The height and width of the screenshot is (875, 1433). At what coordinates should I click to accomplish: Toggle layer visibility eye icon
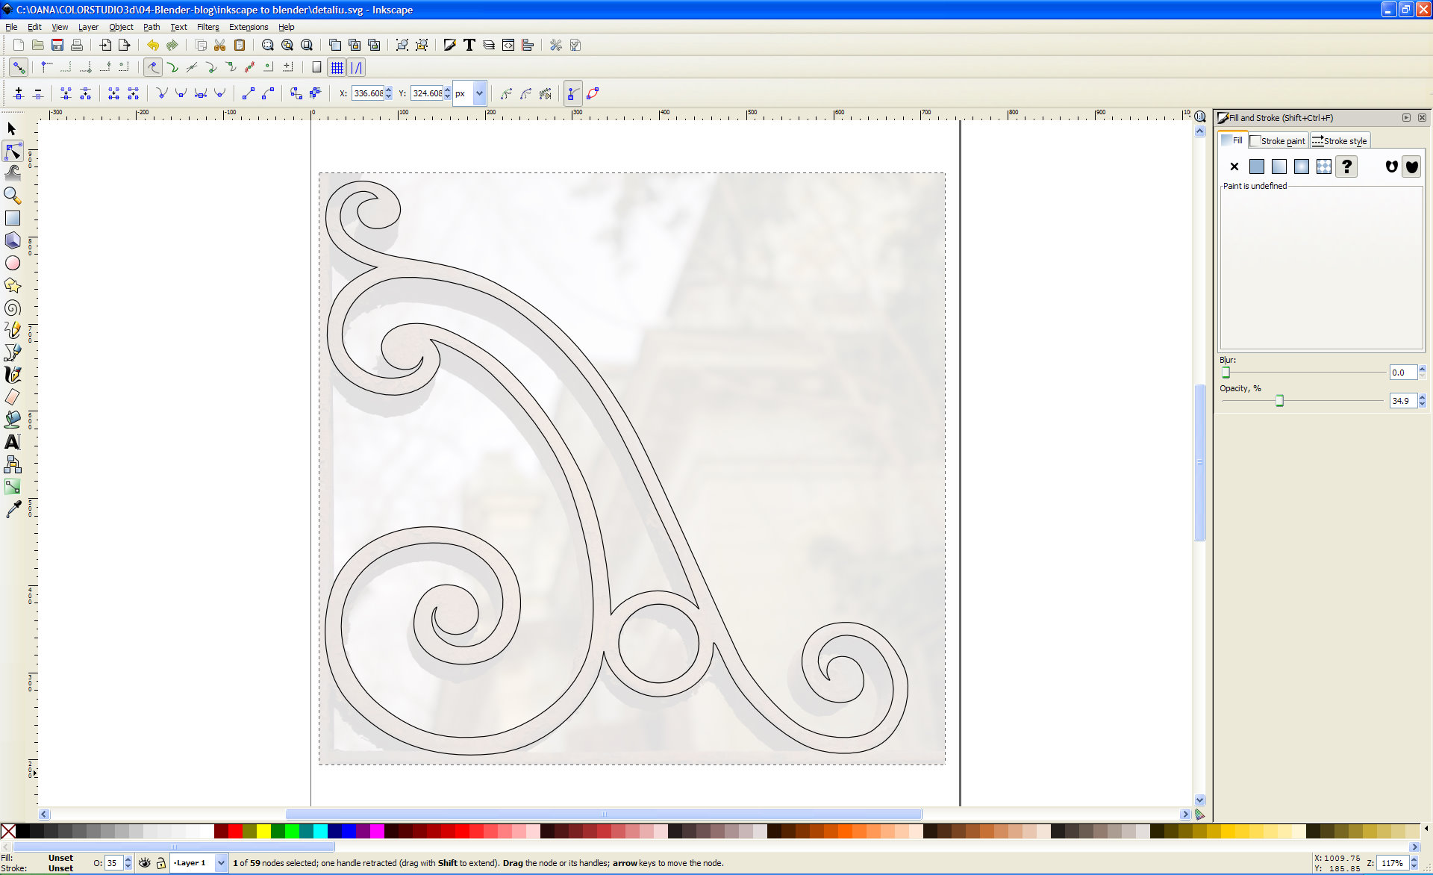(x=145, y=862)
